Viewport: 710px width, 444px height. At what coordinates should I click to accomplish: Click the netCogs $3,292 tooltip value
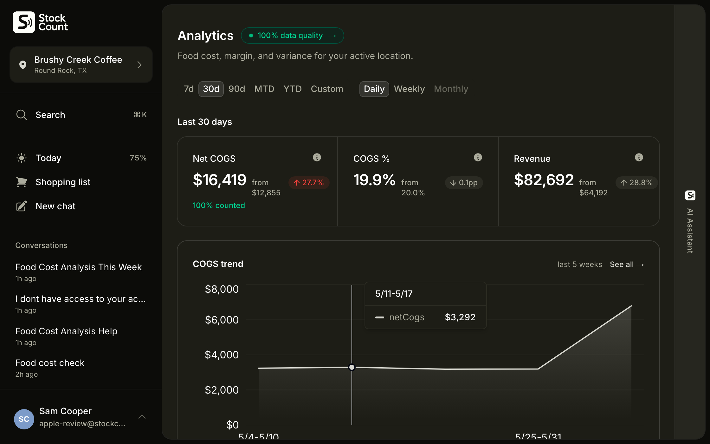point(460,317)
